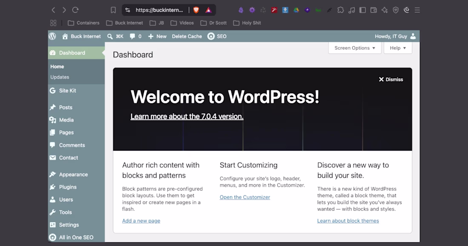Open the ⌘K search command palette
The image size is (468, 246).
click(x=115, y=37)
